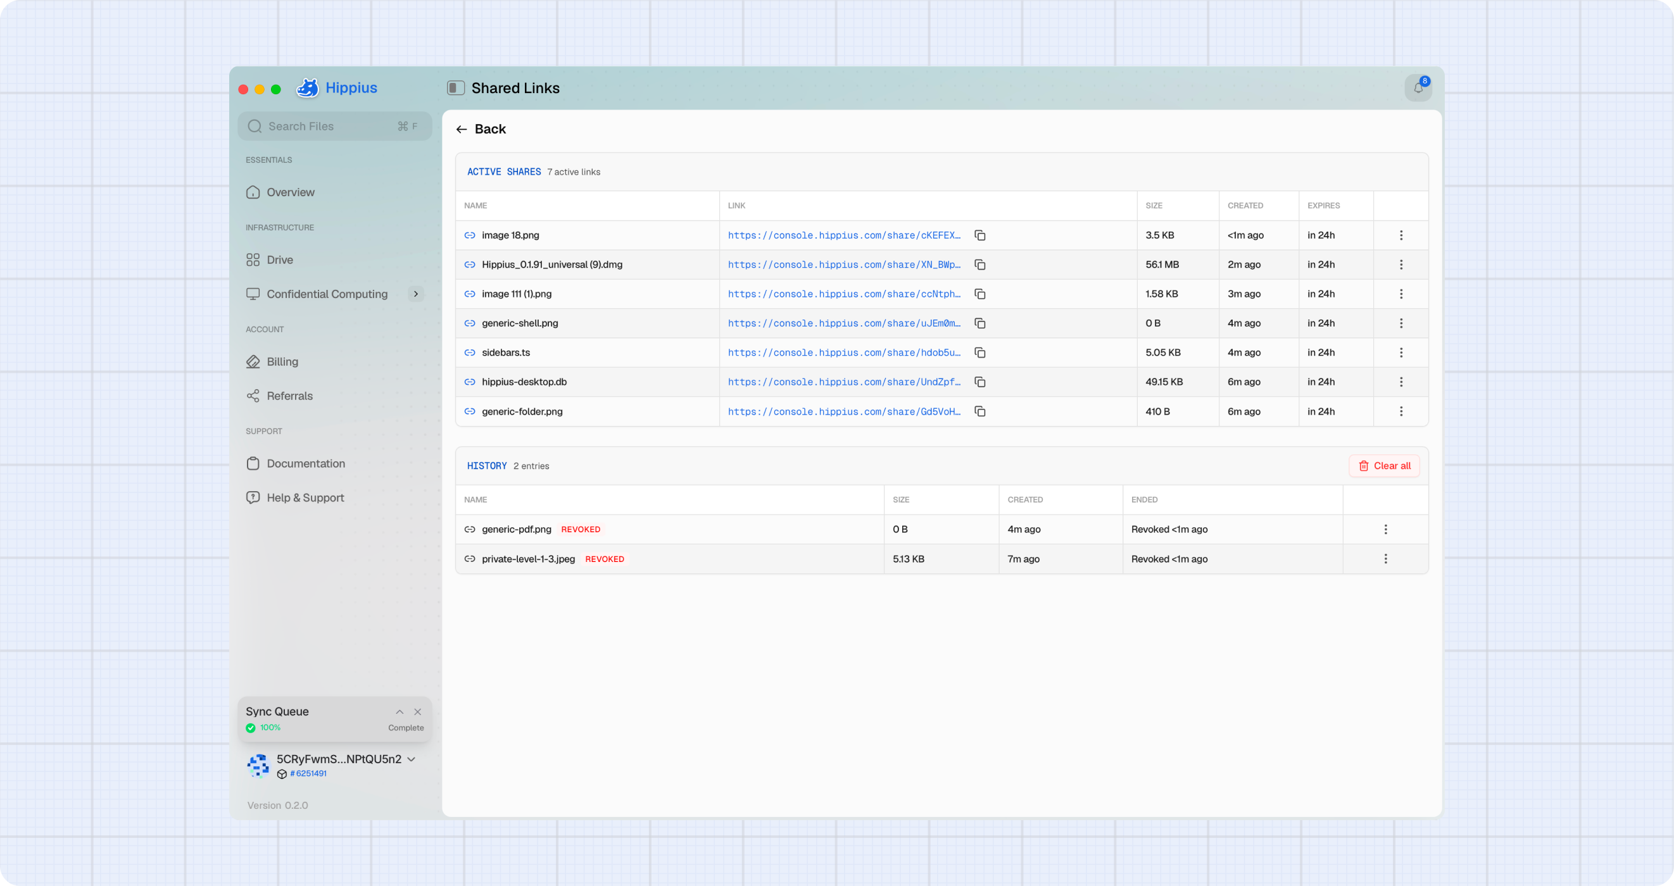The height and width of the screenshot is (886, 1674).
Task: Open share link ending UndZpf
Action: pos(844,382)
